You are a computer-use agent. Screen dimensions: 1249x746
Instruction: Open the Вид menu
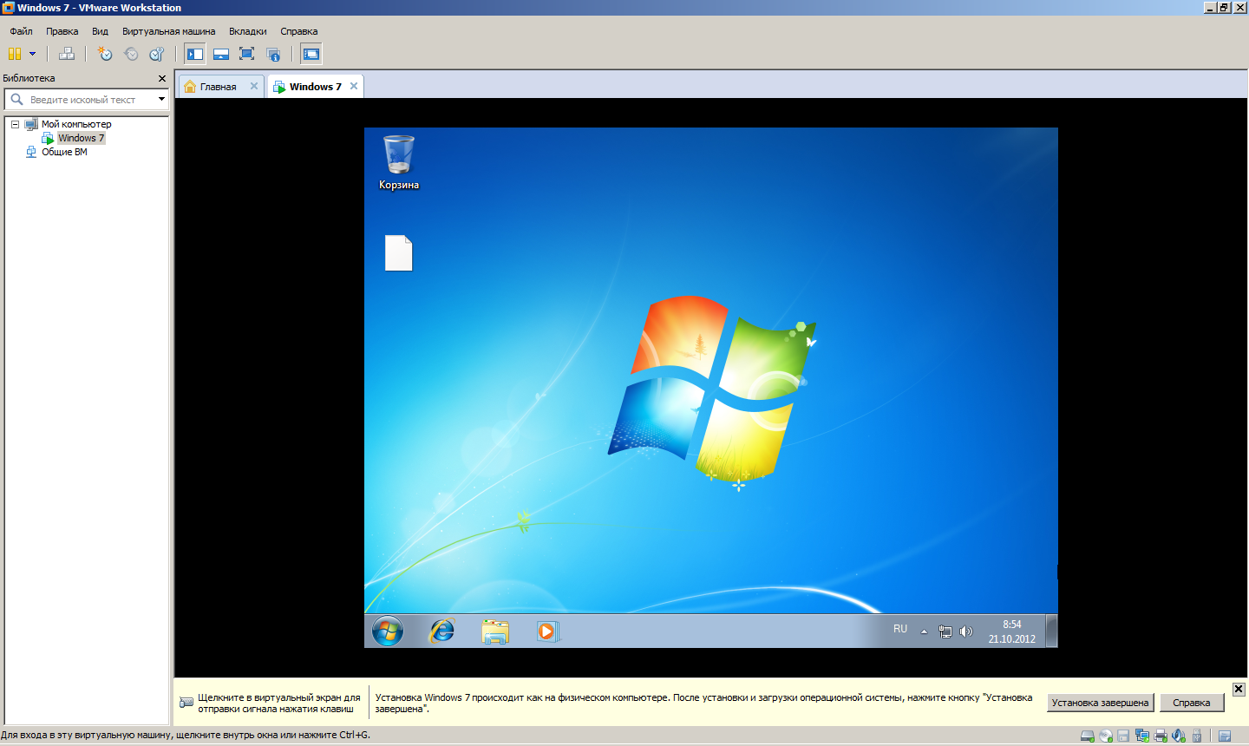(100, 31)
